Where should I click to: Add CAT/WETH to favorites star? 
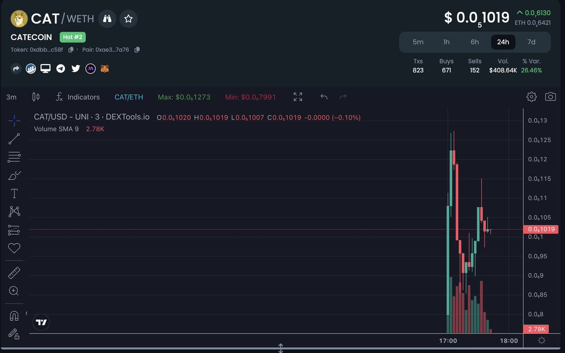[129, 19]
